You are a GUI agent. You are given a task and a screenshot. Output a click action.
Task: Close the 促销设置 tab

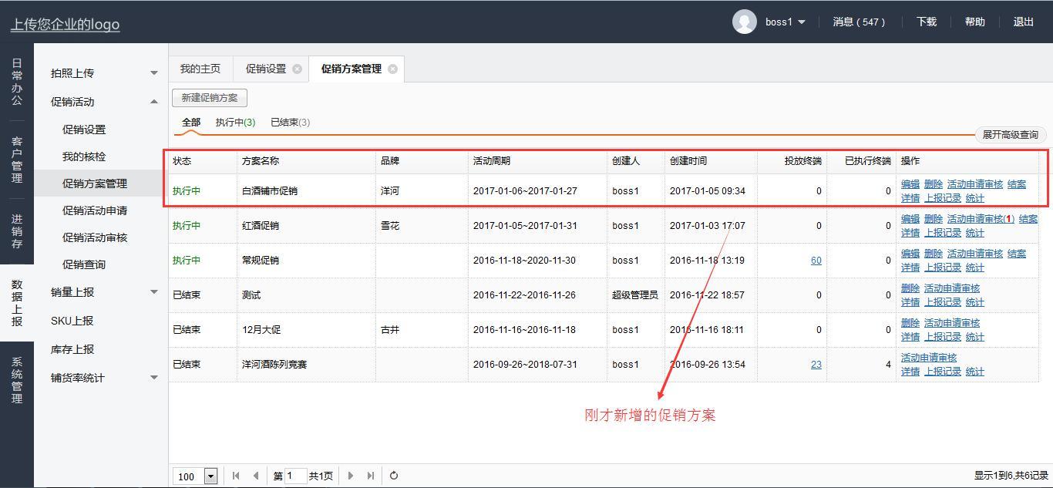[297, 69]
